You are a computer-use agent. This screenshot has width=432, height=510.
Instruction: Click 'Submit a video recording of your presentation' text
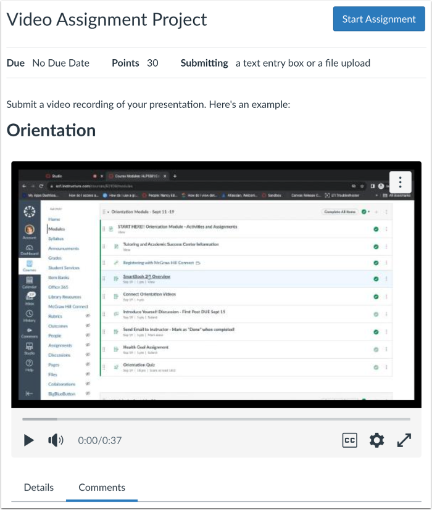[106, 104]
